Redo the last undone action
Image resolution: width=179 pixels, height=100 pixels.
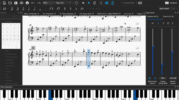click(39, 3)
